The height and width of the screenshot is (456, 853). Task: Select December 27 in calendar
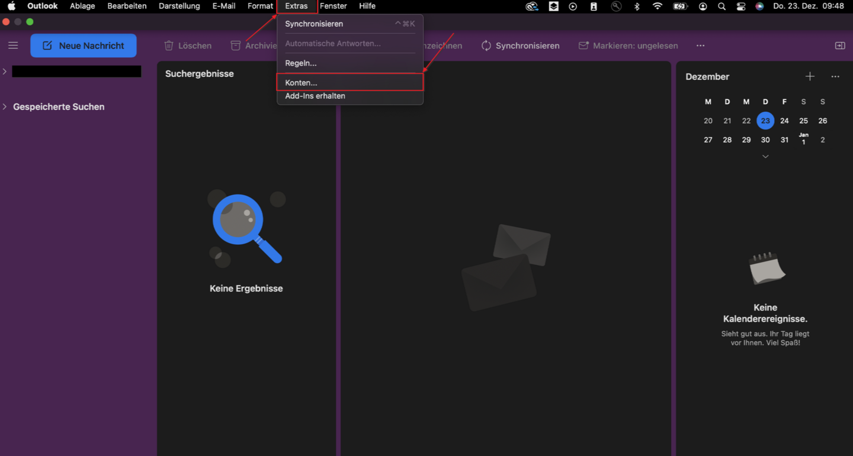click(x=708, y=140)
